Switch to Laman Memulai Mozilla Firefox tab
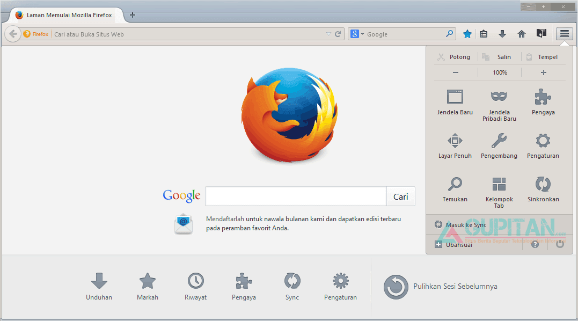Screen dimensions: 578x321 [x=69, y=15]
